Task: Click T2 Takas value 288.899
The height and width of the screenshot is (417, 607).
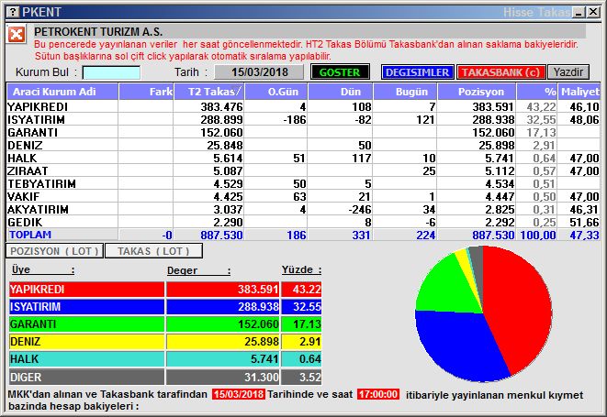Action: pyautogui.click(x=221, y=119)
